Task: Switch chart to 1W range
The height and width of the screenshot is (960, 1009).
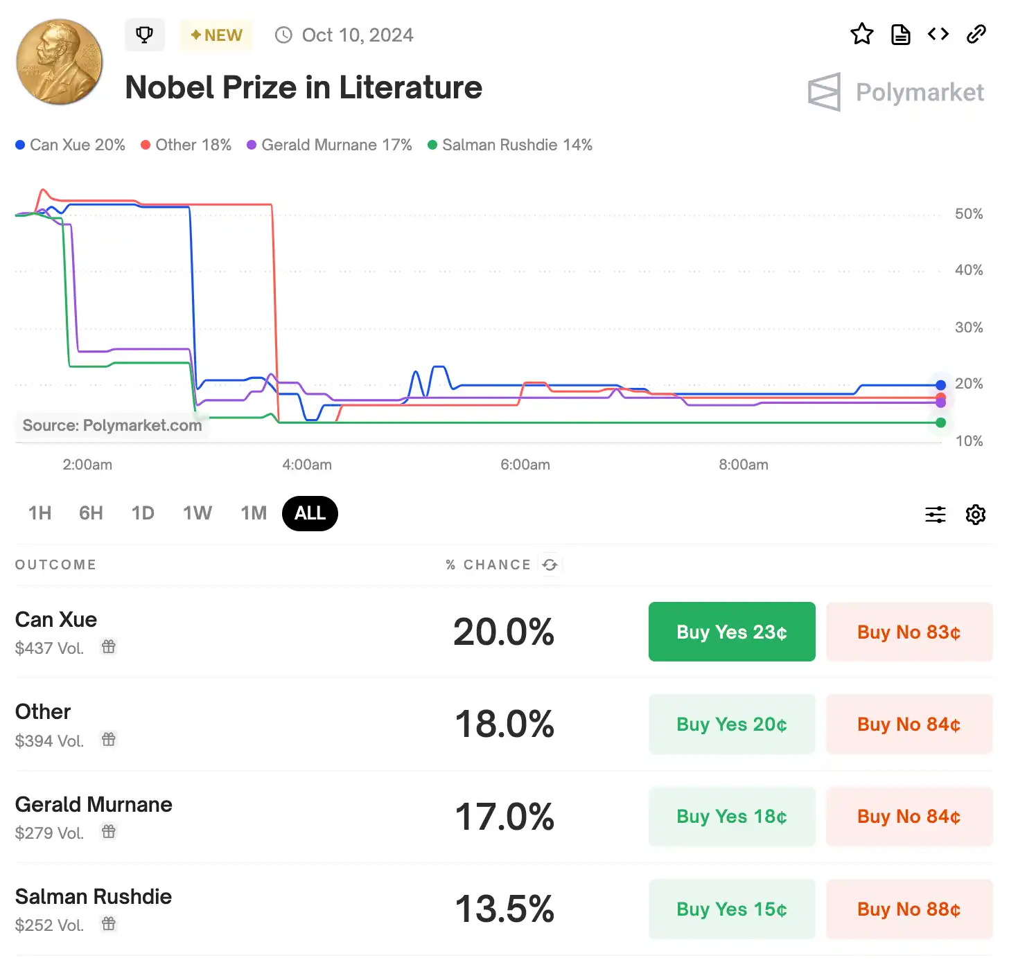Action: [x=198, y=513]
